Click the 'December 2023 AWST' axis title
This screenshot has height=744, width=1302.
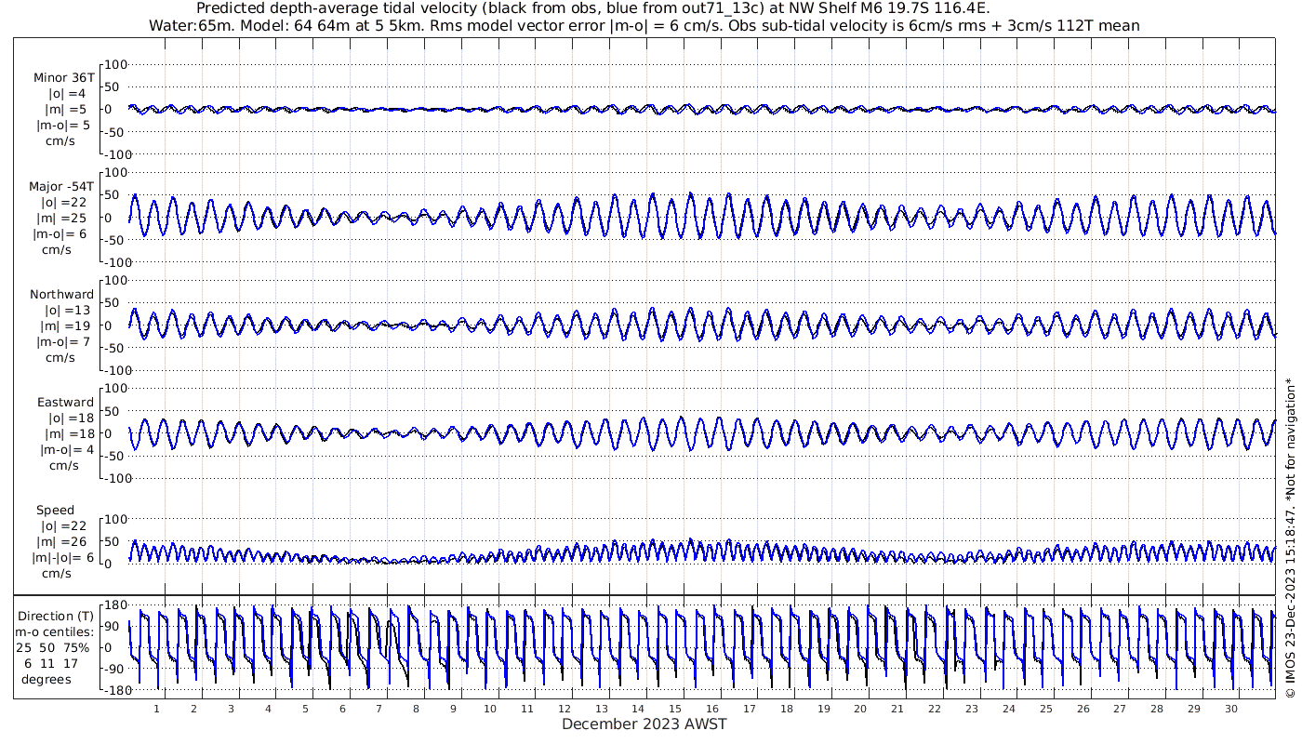point(644,724)
